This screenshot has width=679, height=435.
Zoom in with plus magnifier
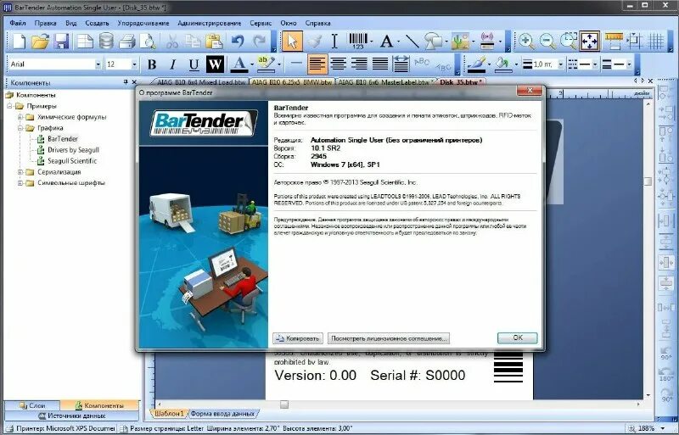pyautogui.click(x=526, y=42)
